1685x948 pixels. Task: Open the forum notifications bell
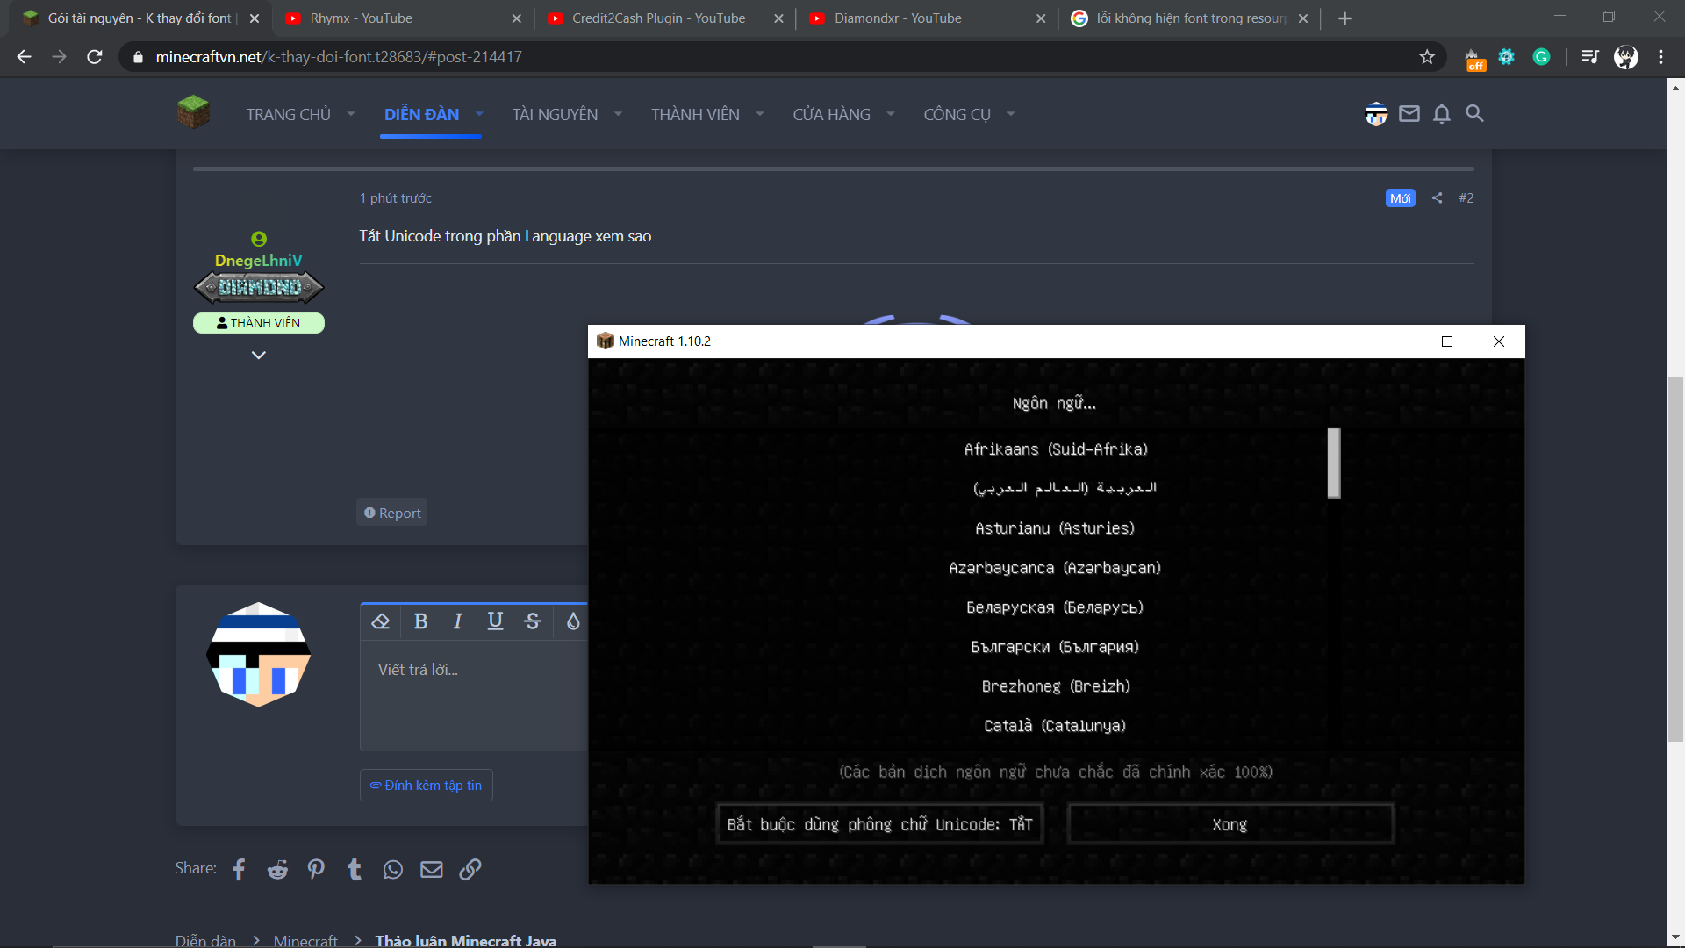pos(1441,114)
